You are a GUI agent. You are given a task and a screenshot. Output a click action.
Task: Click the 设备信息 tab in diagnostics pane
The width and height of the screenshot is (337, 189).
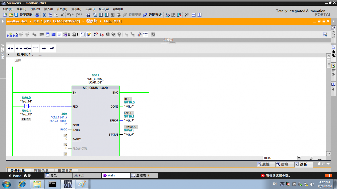coord(19,171)
